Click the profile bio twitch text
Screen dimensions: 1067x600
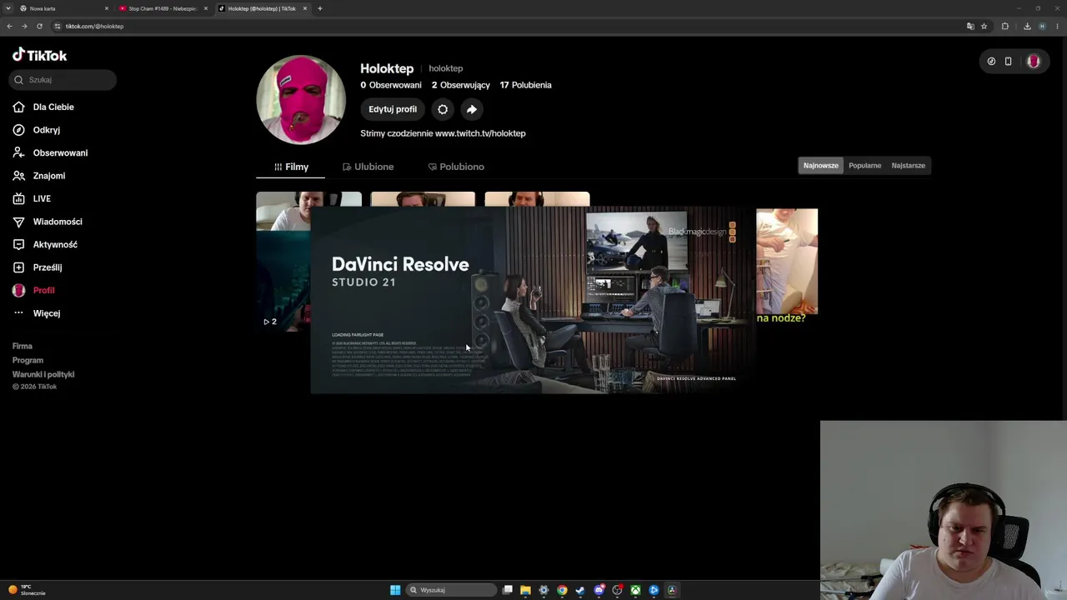tap(443, 133)
